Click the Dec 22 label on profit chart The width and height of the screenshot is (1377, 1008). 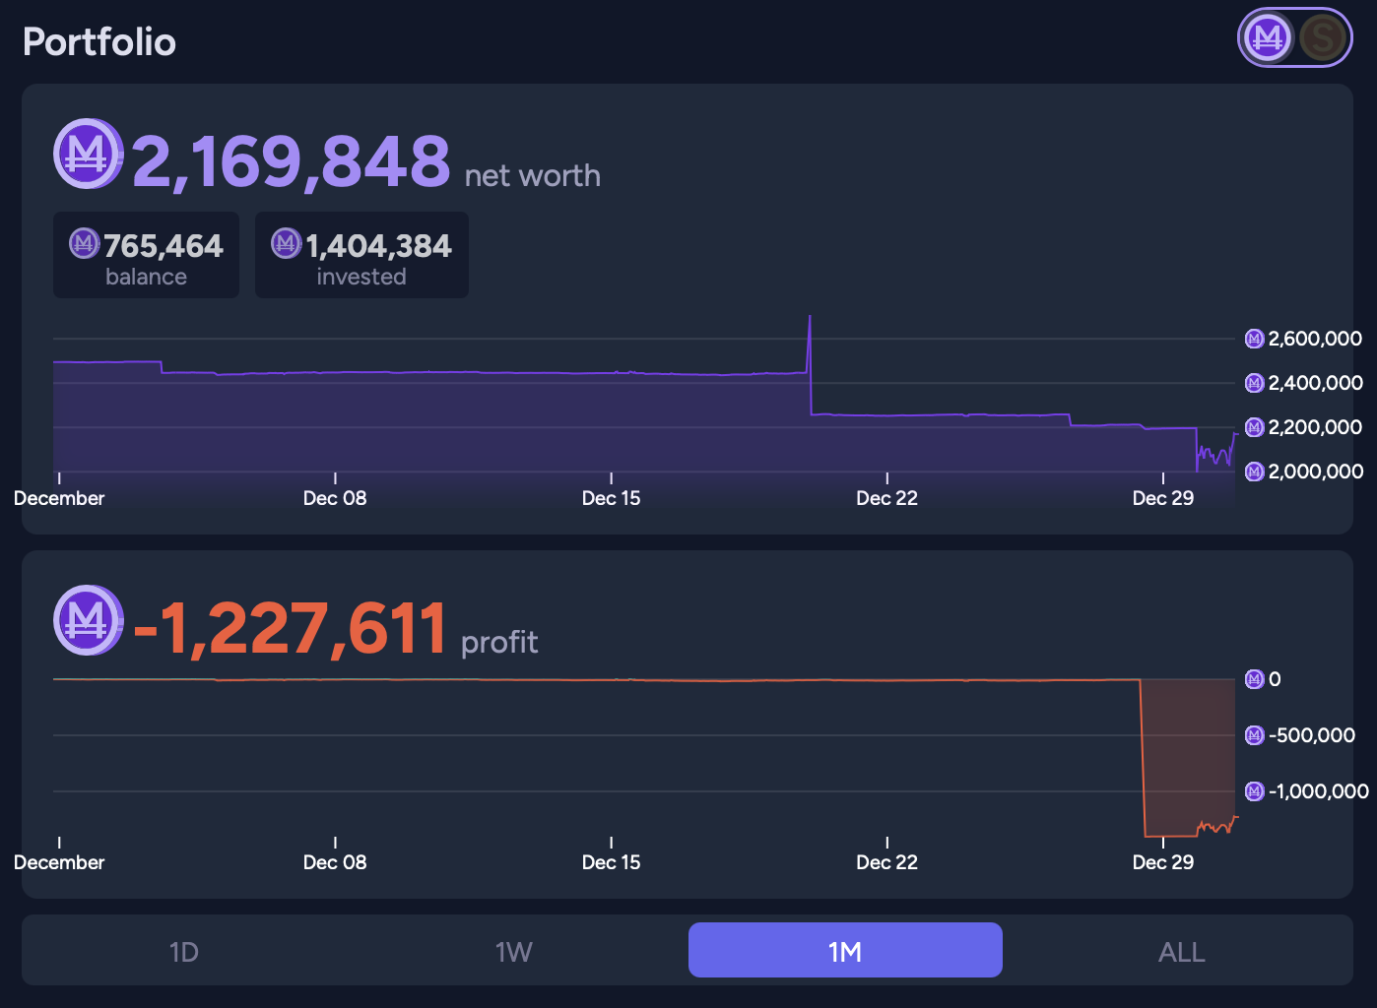click(886, 862)
